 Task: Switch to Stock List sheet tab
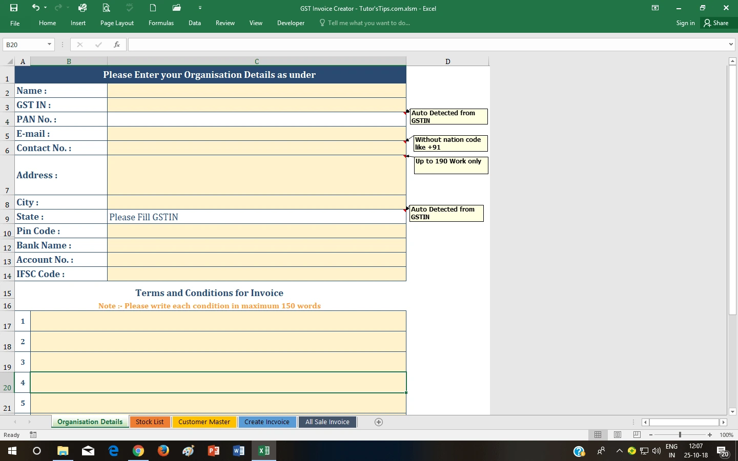click(150, 422)
